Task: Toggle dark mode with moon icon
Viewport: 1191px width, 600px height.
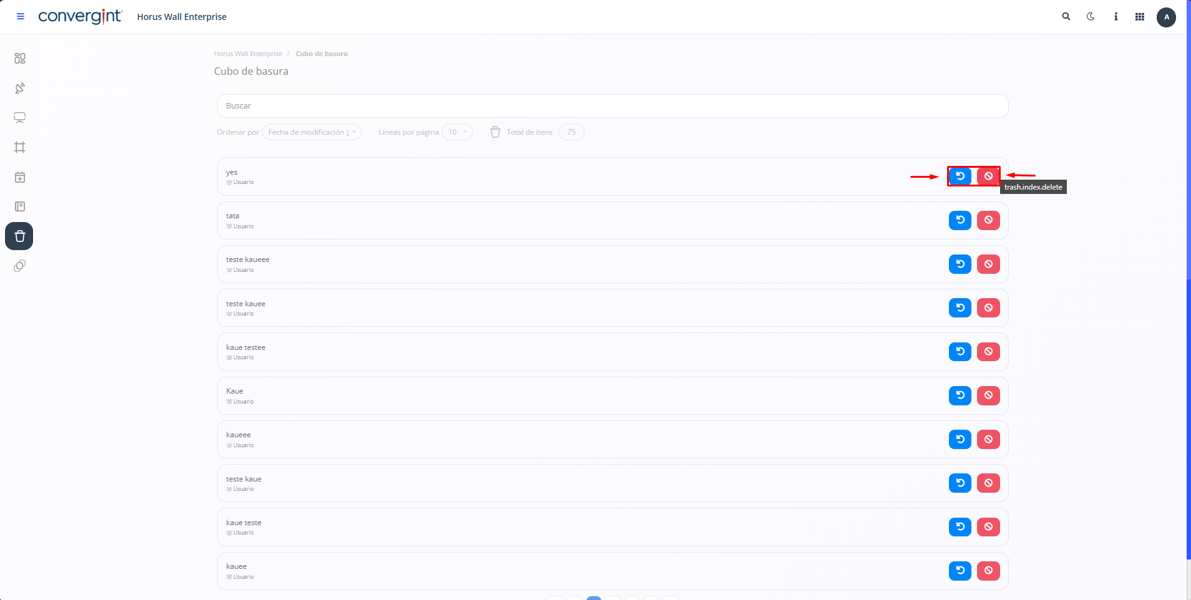Action: point(1091,17)
